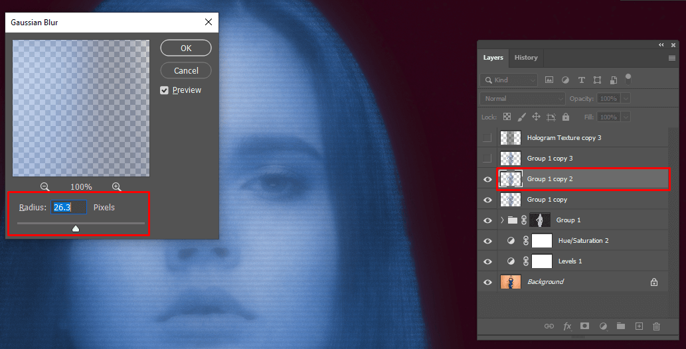Select the Group 1 mask thumbnail
The width and height of the screenshot is (686, 349).
[x=540, y=220]
